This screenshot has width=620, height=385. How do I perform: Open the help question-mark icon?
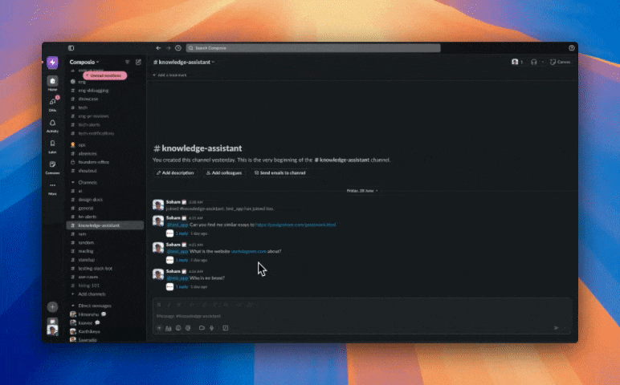pos(572,48)
